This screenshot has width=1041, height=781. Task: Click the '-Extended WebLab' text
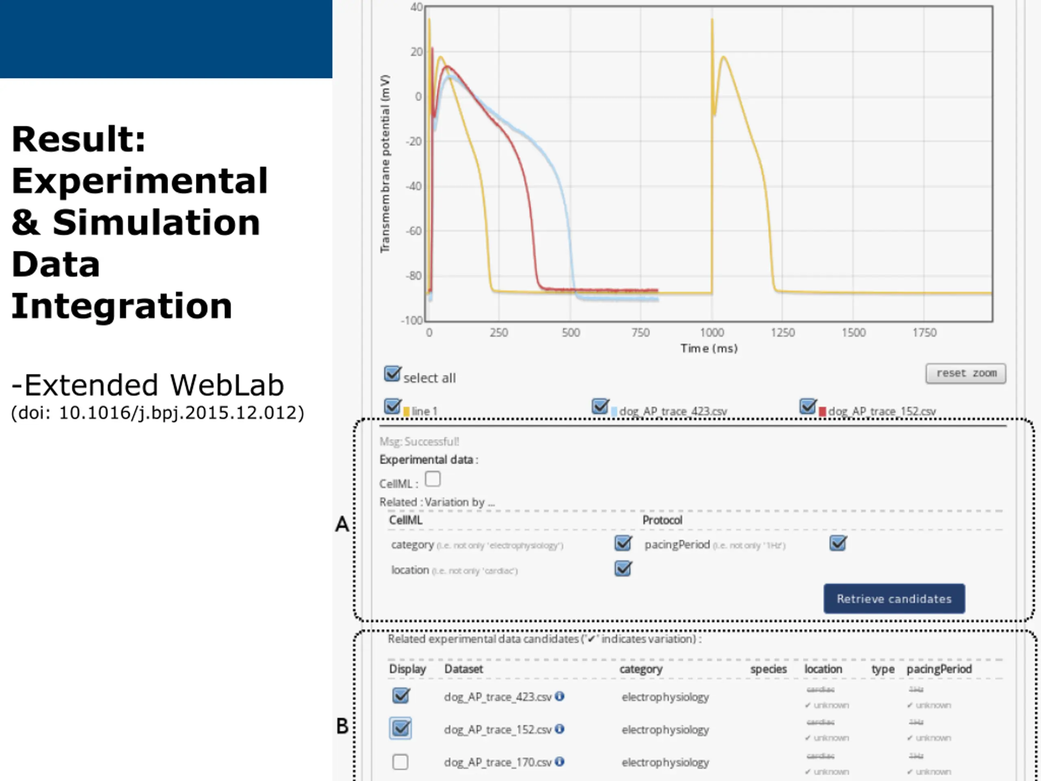tap(148, 385)
